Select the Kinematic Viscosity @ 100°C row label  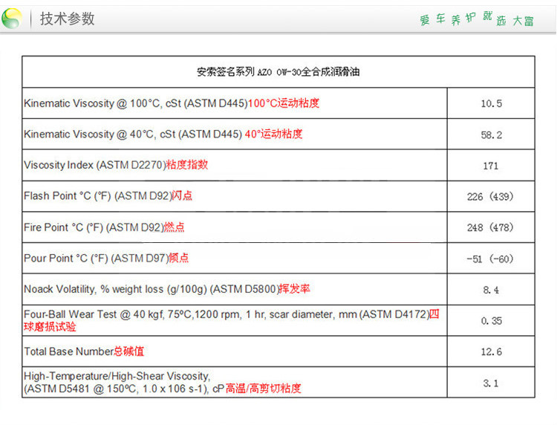pos(172,103)
